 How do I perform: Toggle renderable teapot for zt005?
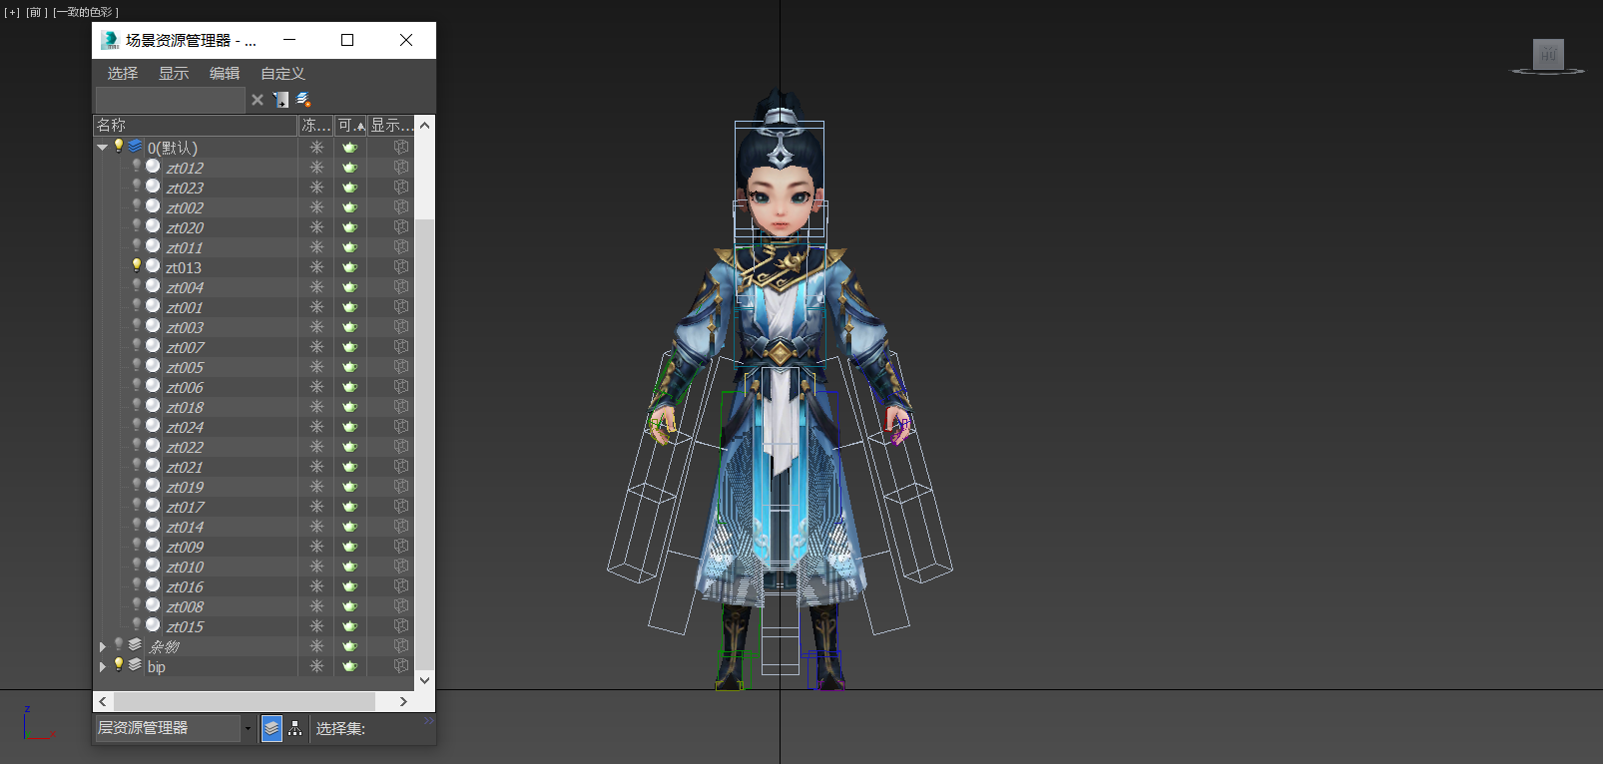[350, 367]
